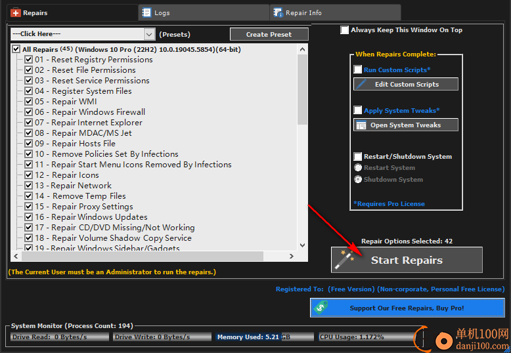Screen dimensions: 511x353
Task: Uncheck 10 - Remove Policies Set By Infections
Action: click(29, 154)
